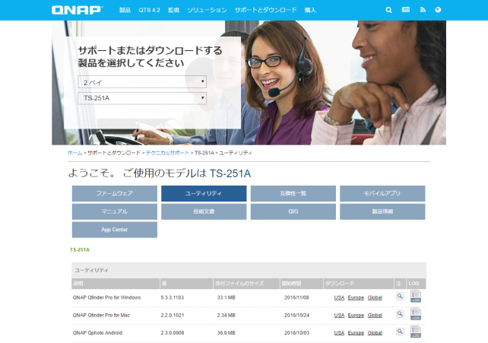Click release date 2016/10/24
Viewport: 488px width, 343px height.
[x=296, y=316]
